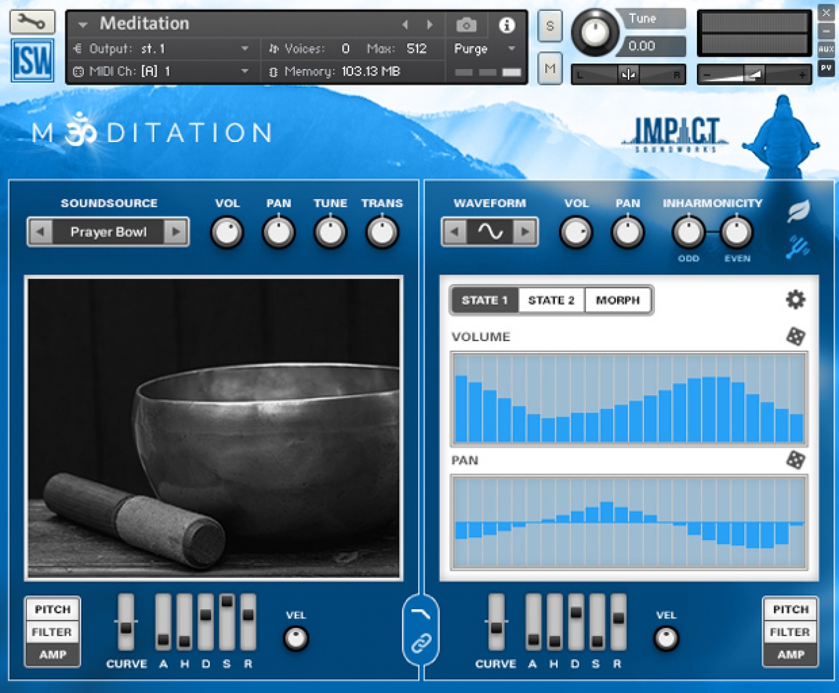Randomize PAN partials with the dice icon
Viewport: 839px width, 693px height.
pos(795,460)
